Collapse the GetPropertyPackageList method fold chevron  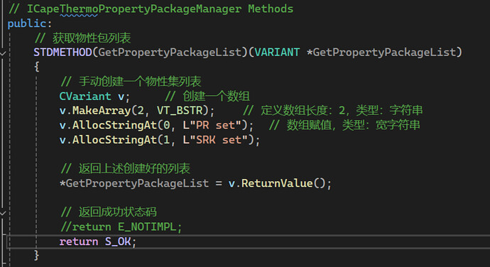click(x=3, y=54)
